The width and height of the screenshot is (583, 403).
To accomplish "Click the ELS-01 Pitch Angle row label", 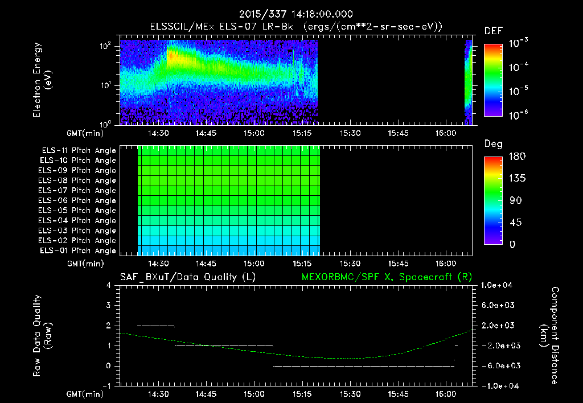I will (x=78, y=250).
